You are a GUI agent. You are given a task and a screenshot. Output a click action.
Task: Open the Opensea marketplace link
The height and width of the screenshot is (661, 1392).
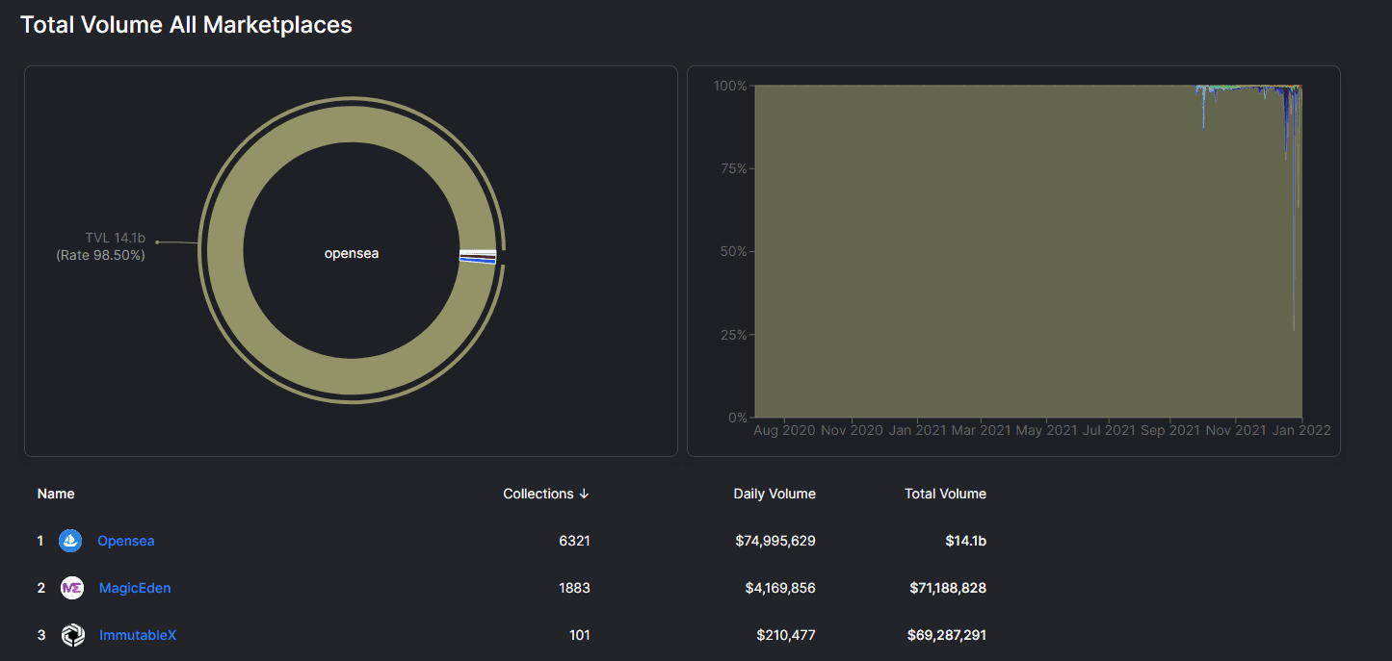[x=125, y=541]
